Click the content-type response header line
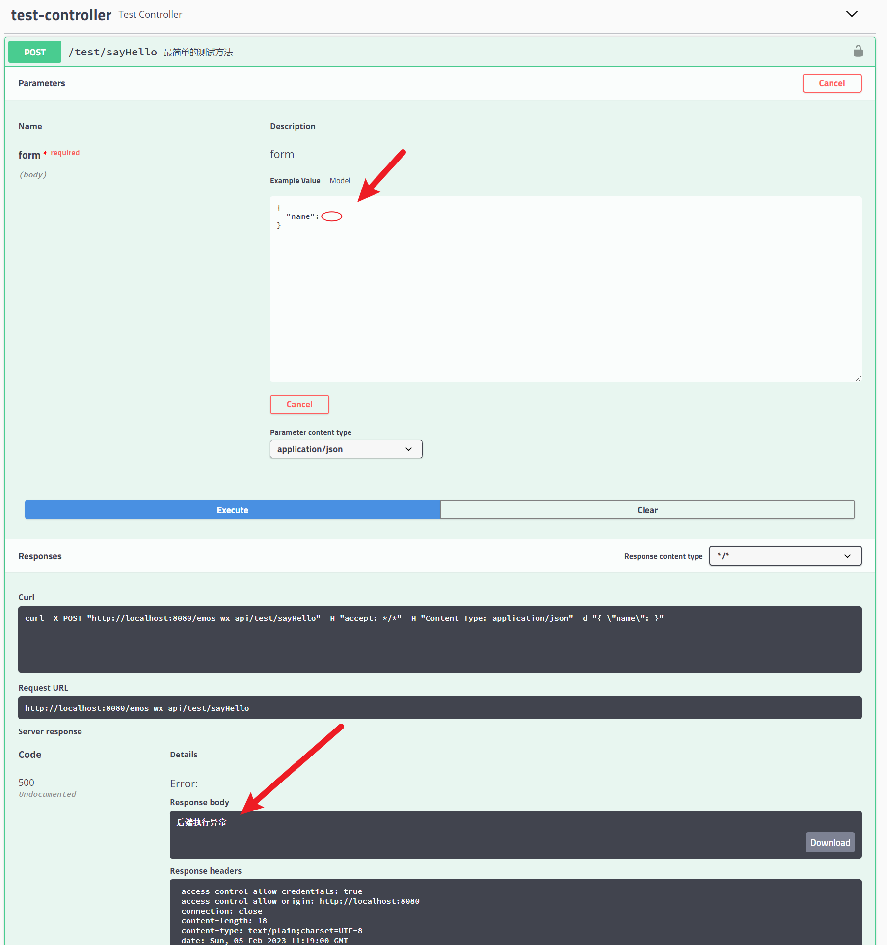 click(271, 931)
